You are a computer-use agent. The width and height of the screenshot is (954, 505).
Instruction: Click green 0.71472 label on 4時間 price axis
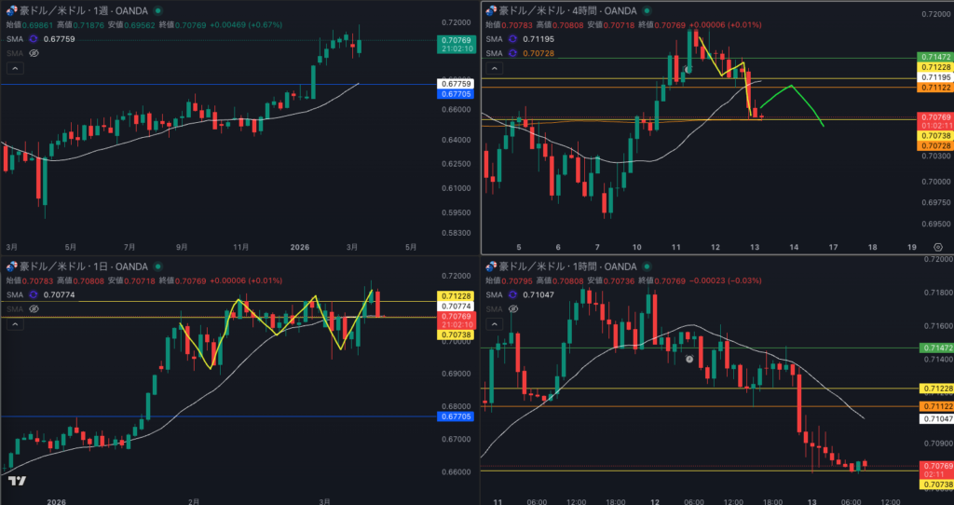[935, 57]
